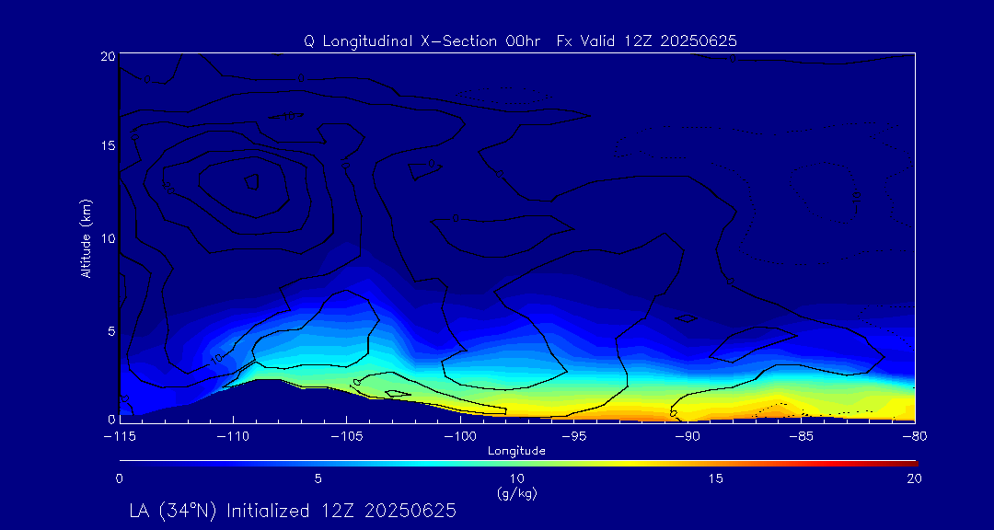Select longitude tick label -95
The width and height of the screenshot is (994, 530).
(574, 436)
